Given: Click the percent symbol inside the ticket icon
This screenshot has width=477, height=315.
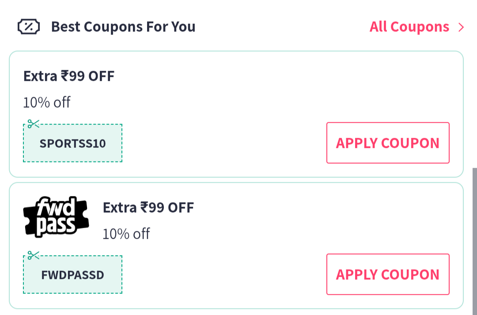Looking at the screenshot, I should 28,27.
